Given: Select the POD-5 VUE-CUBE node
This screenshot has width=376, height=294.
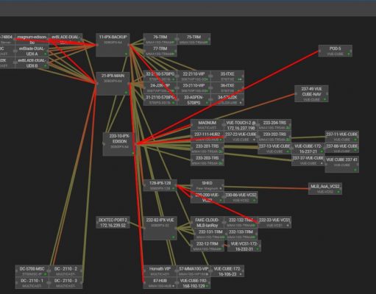Looking at the screenshot, I should coord(336,51).
